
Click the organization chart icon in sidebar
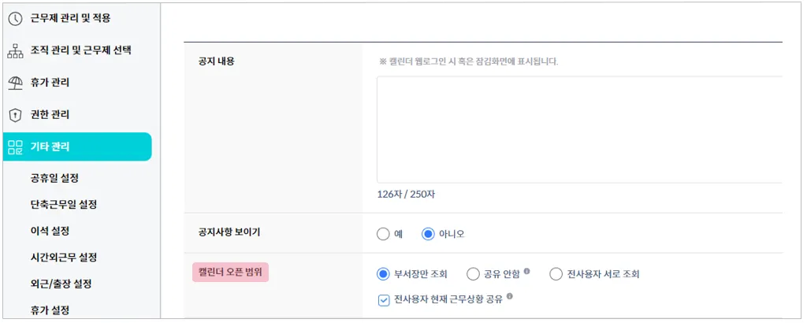pyautogui.click(x=15, y=50)
